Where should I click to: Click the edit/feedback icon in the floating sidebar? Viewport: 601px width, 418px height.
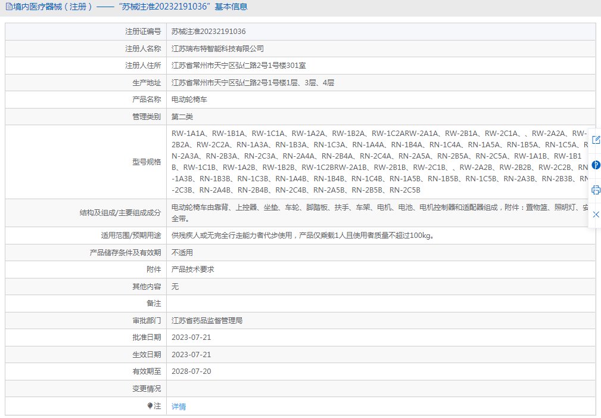[596, 140]
